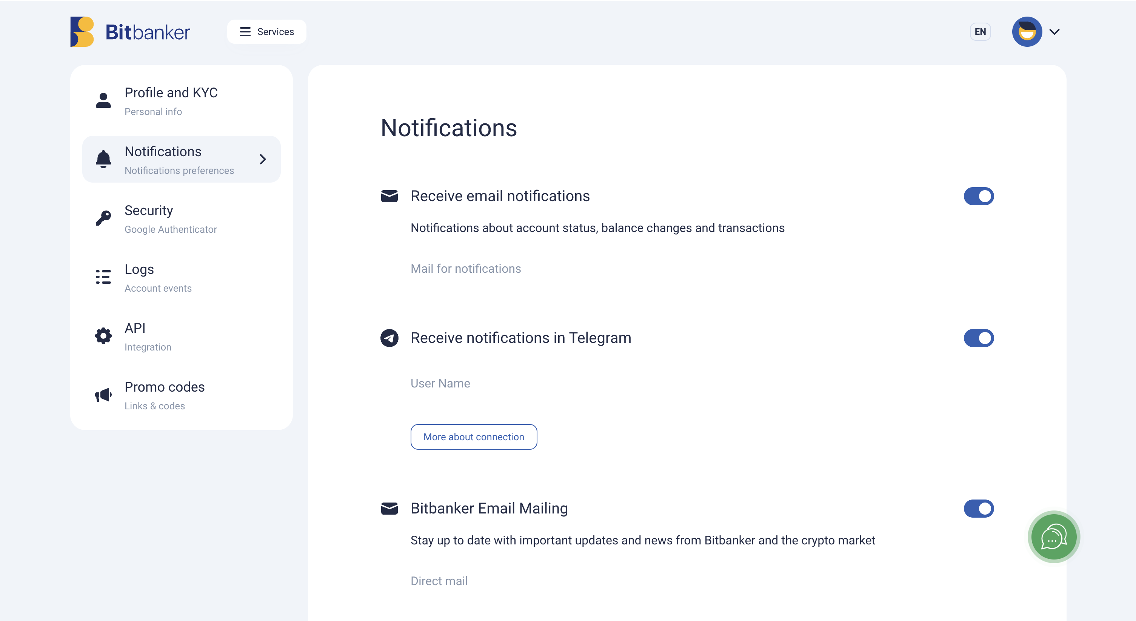Screen dimensions: 1136x621
Task: Open Security Google Authenticator section
Action: tap(170, 218)
